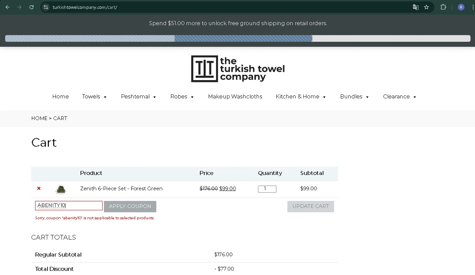The width and height of the screenshot is (475, 275).
Task: Go to the Home menu item
Action: [x=60, y=96]
